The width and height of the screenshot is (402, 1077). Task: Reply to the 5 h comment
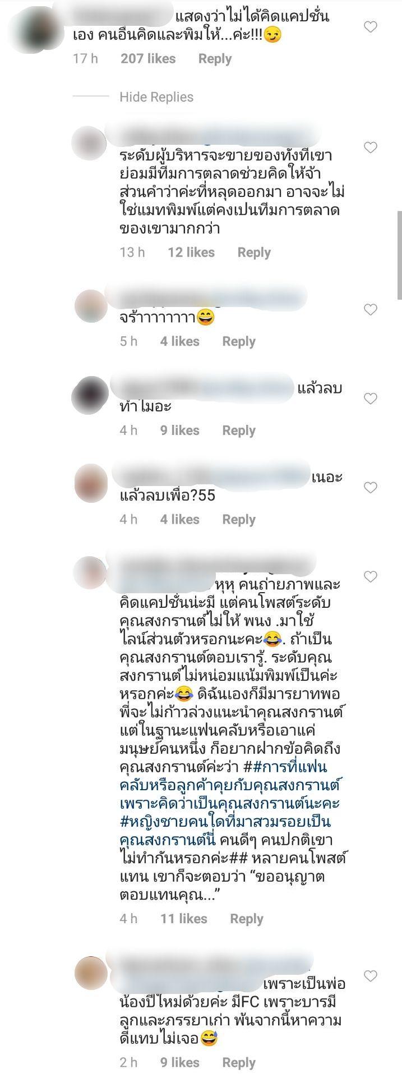pos(239,341)
